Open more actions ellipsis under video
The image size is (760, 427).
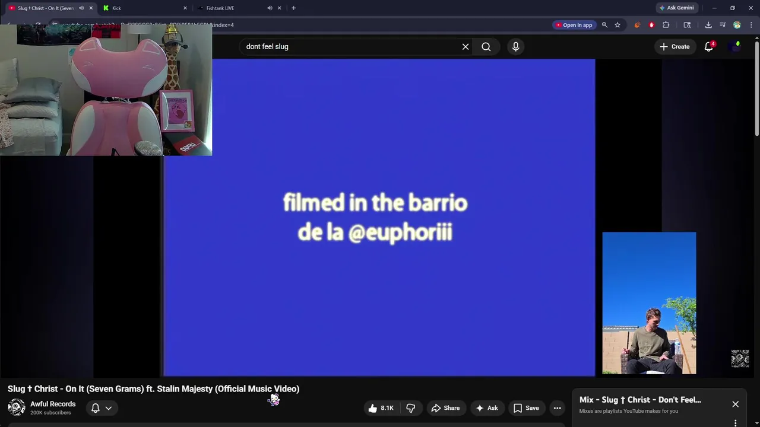pyautogui.click(x=557, y=408)
